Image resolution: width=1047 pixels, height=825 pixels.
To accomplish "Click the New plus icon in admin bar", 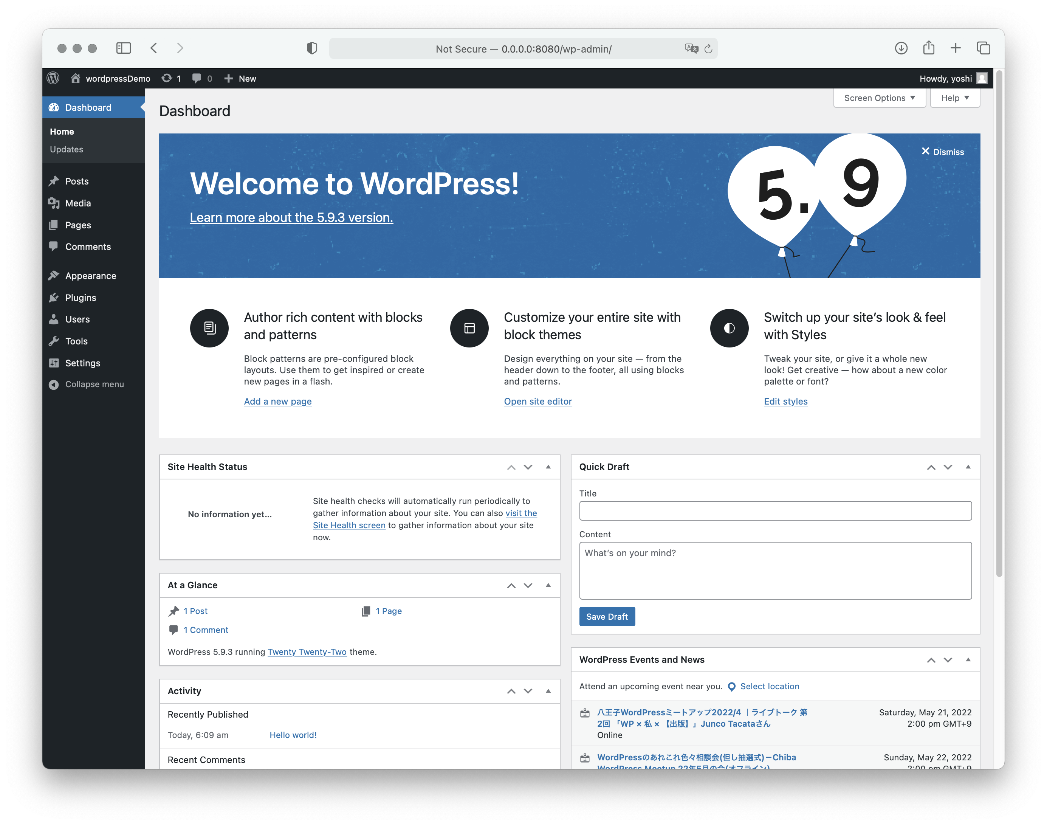I will [228, 78].
